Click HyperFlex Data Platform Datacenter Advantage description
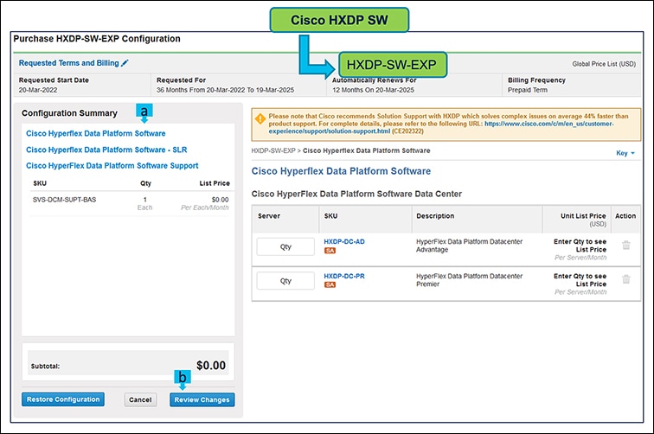 tap(469, 246)
